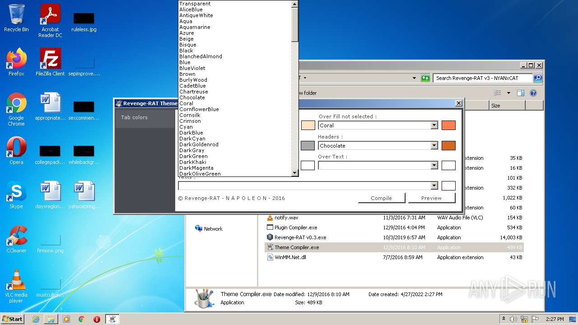Switch to Theme Compiler taskbar button

[112, 319]
